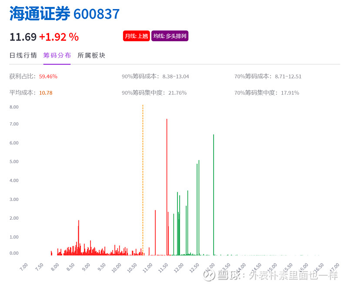Select 70%筹码集中度 17.91% text
The width and height of the screenshot is (348, 286).
(267, 93)
